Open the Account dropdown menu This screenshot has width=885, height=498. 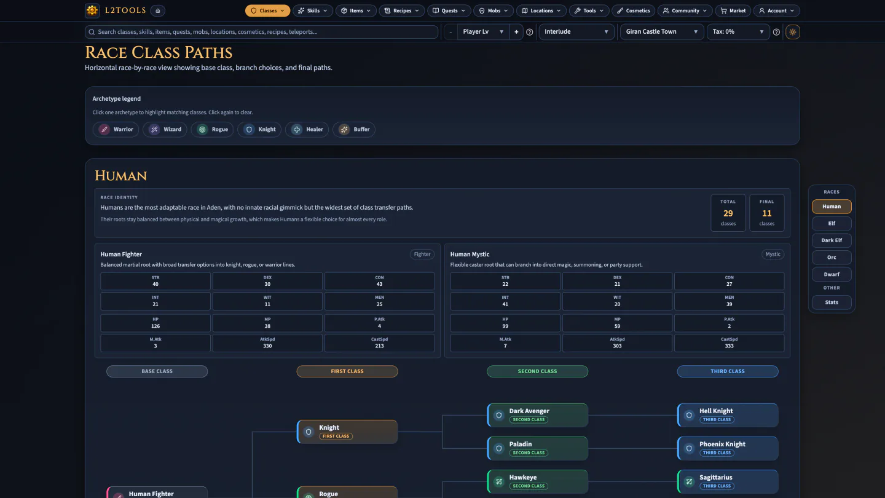tap(777, 10)
